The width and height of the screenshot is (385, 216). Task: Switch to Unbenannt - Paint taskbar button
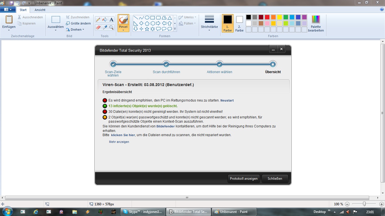[x=234, y=212]
